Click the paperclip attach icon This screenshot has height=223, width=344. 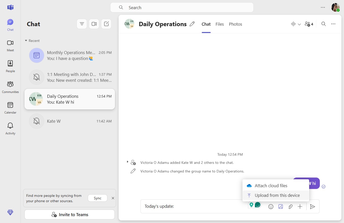pyautogui.click(x=290, y=206)
